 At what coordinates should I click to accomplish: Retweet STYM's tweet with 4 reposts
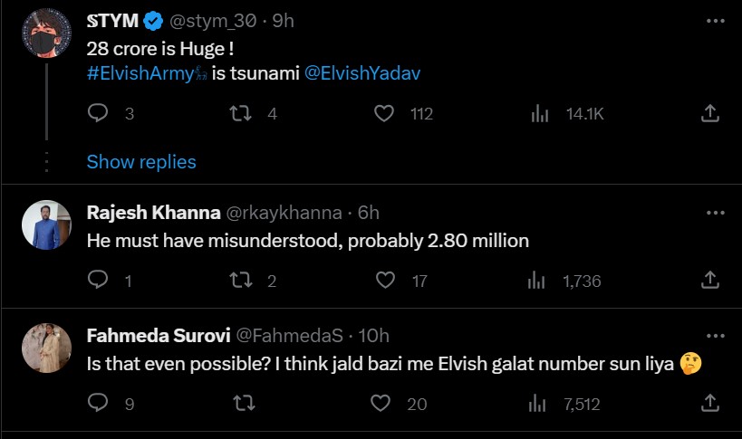242,113
